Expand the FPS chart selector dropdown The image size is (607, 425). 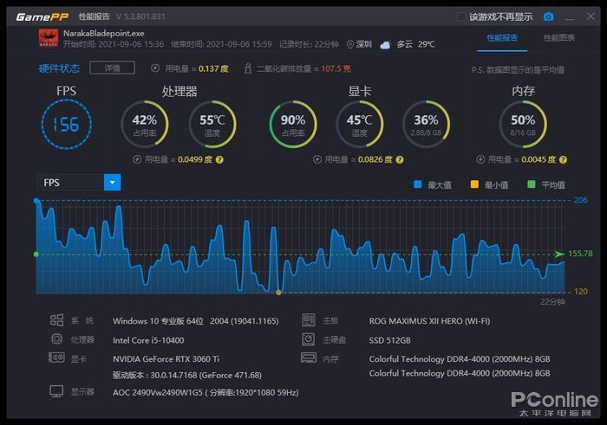[x=112, y=183]
